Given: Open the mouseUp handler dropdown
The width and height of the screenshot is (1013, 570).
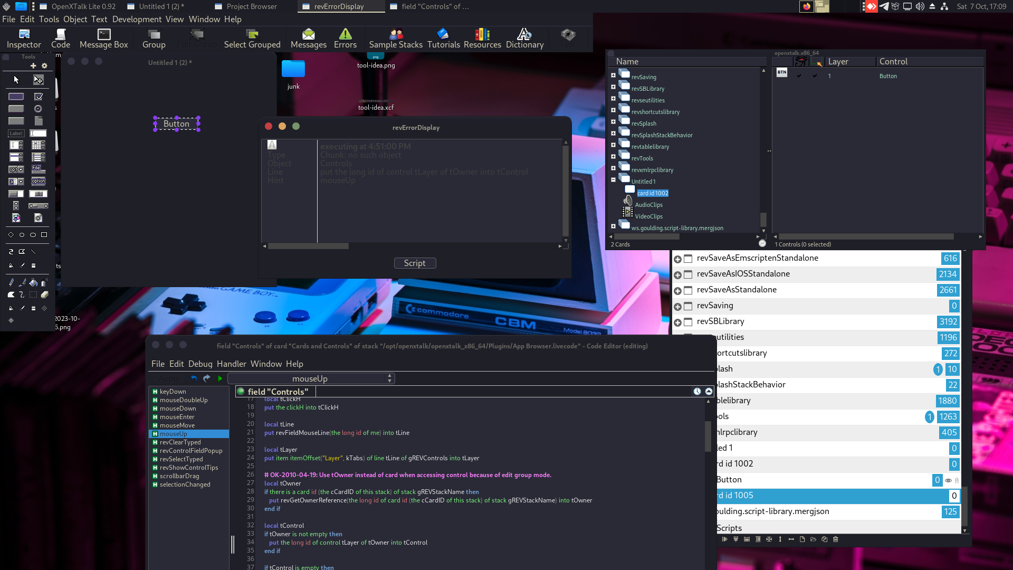Looking at the screenshot, I should [x=311, y=378].
